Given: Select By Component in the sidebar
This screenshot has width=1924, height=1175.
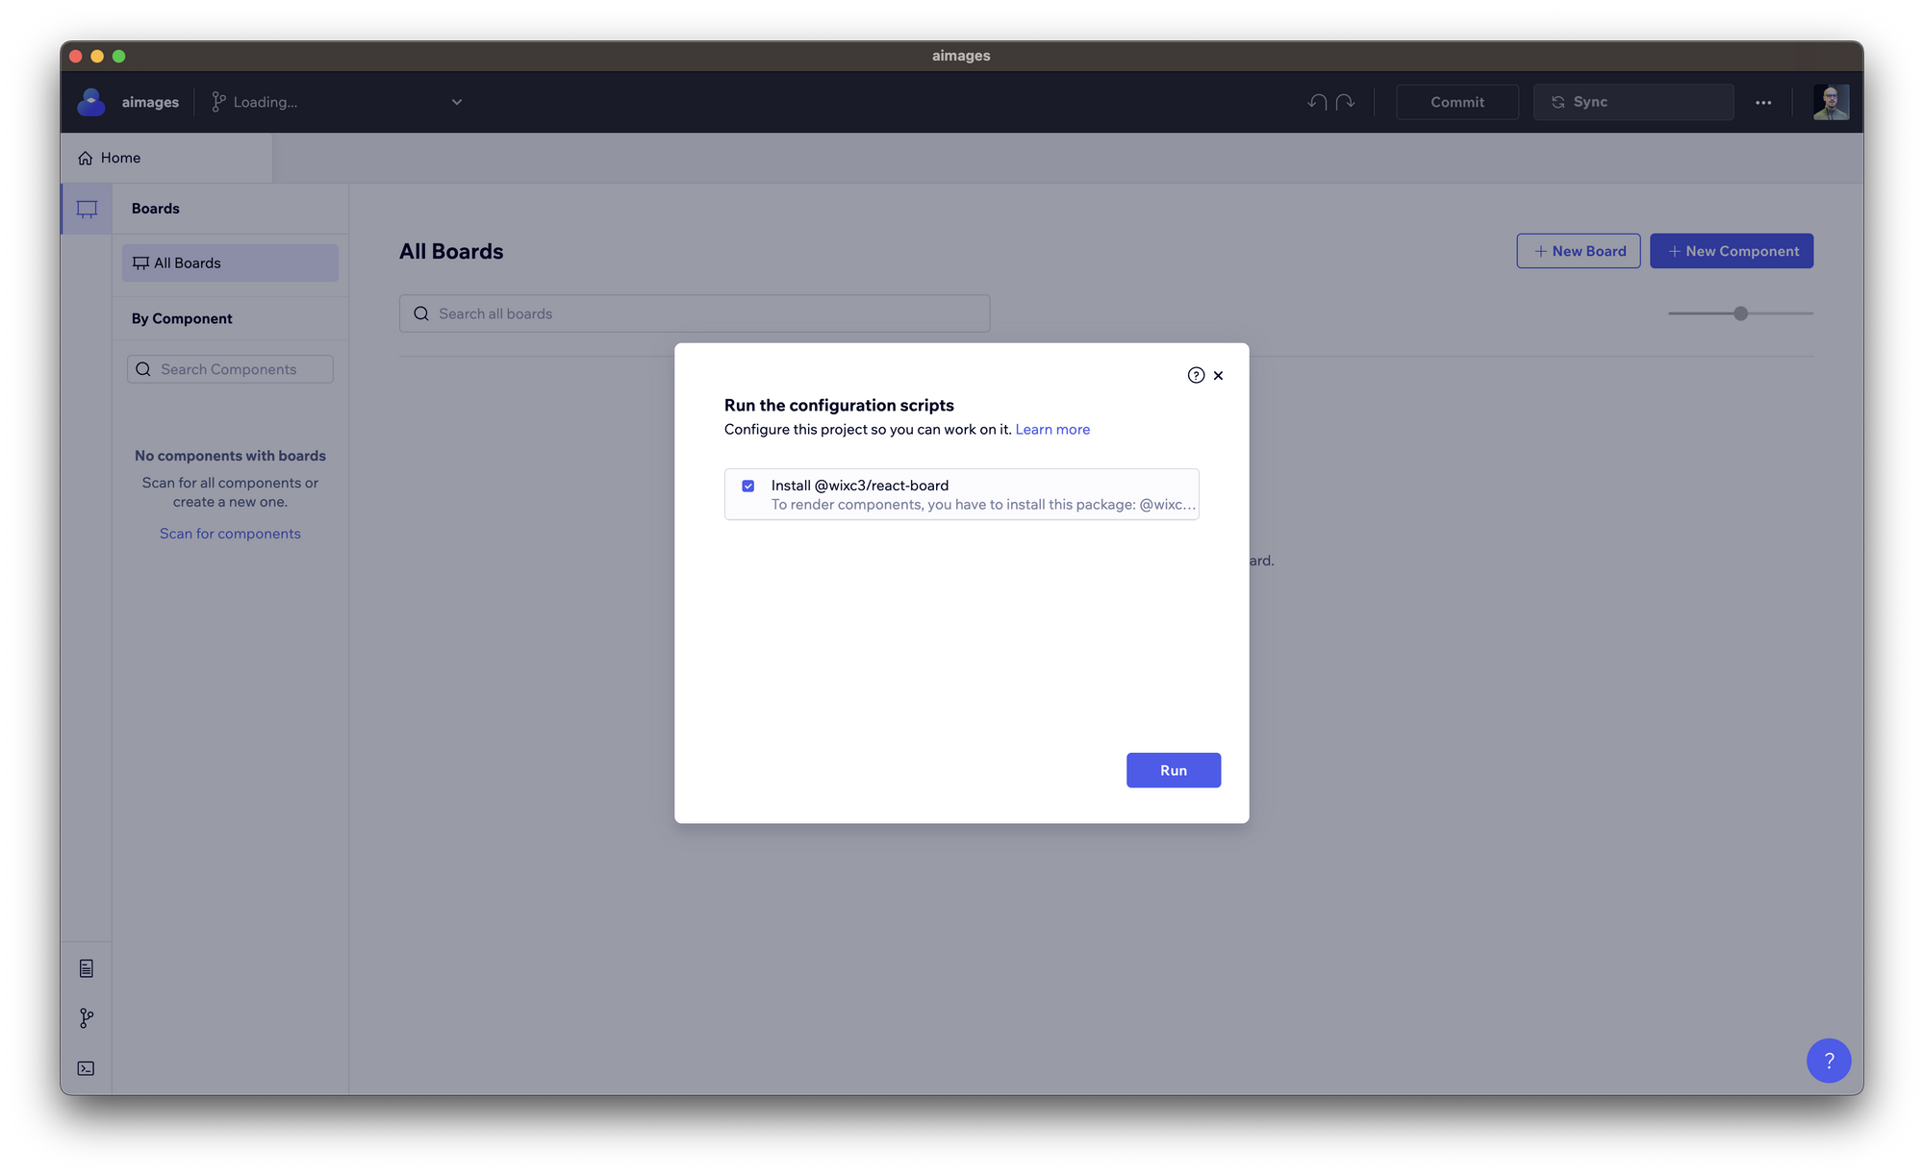Looking at the screenshot, I should [x=181, y=318].
